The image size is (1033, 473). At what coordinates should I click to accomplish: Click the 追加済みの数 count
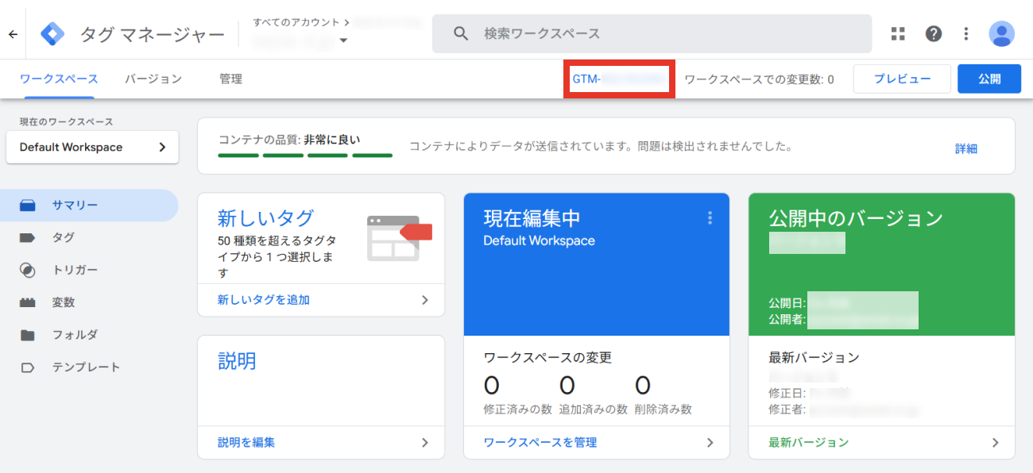pyautogui.click(x=567, y=386)
